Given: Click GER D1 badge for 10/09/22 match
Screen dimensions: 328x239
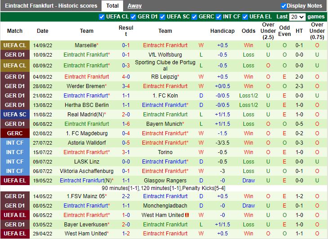Looking at the screenshot, I should click(x=15, y=55).
